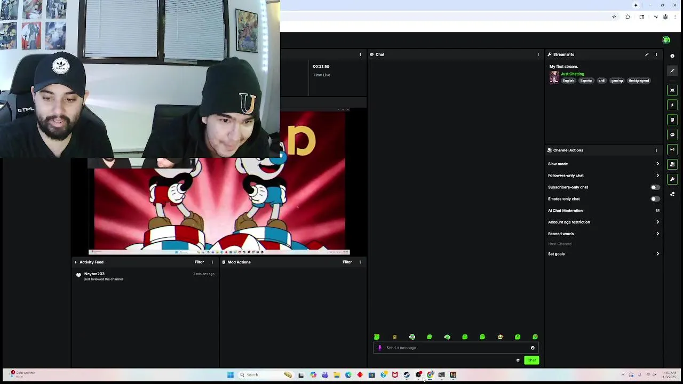Click the Cuphead stream preview video
The width and height of the screenshot is (683, 384).
[219, 181]
